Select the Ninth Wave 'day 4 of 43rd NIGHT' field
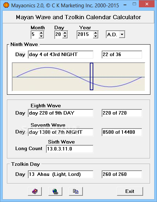The width and height of the screenshot is (157, 202). (61, 54)
